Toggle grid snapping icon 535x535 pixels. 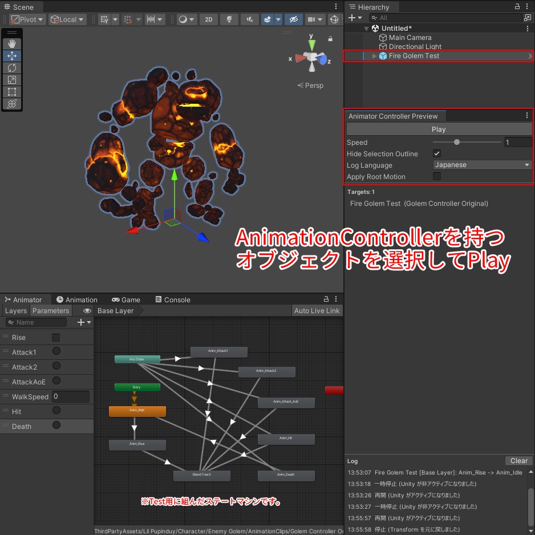[128, 19]
